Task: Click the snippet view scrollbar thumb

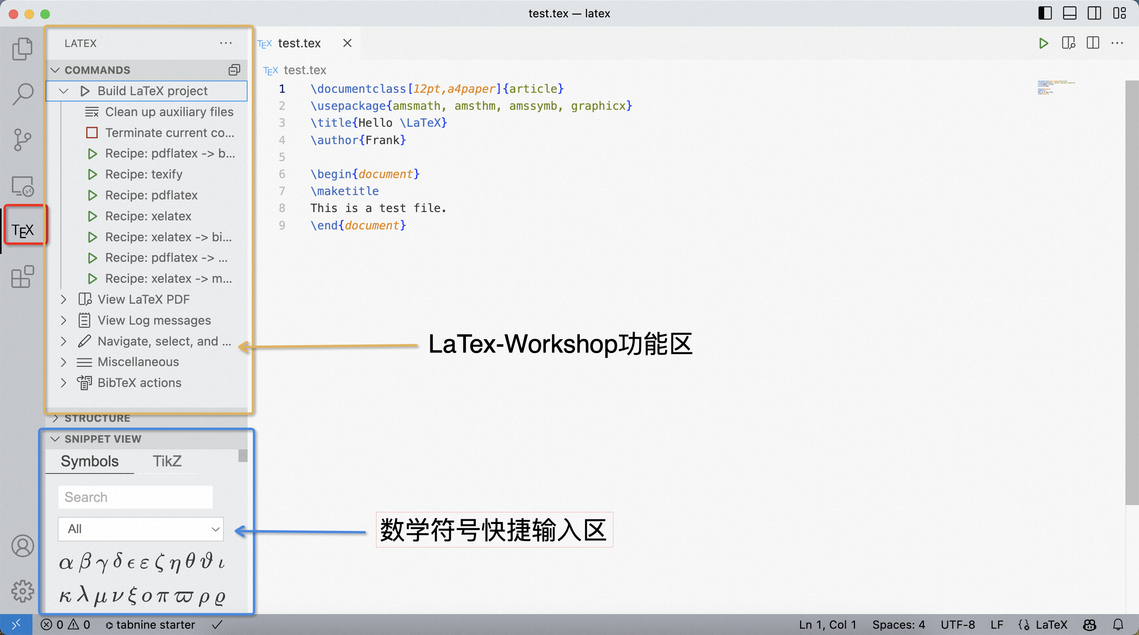Action: pyautogui.click(x=243, y=455)
